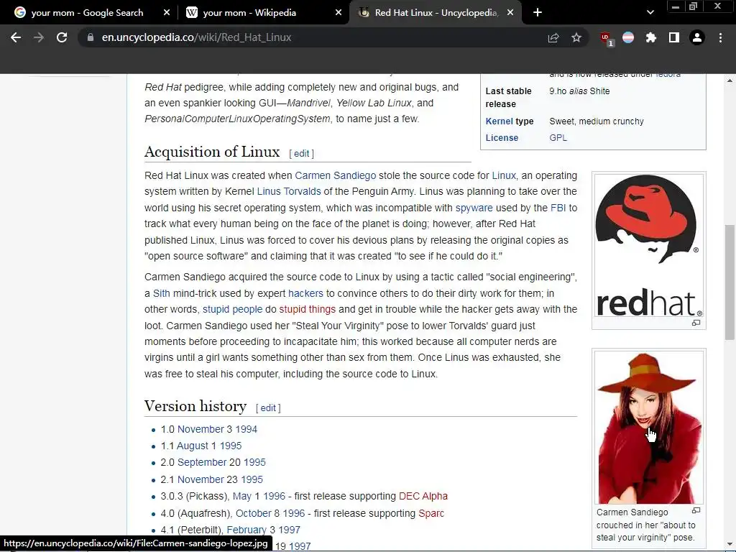Open the hackers link
Screen dimensions: 736x552
[305, 293]
